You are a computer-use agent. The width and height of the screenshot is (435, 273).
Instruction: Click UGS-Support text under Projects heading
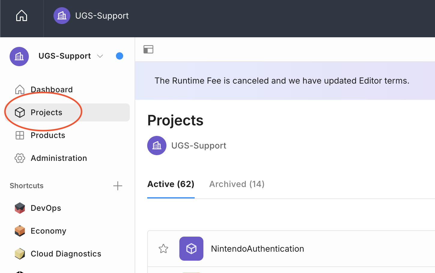point(199,146)
